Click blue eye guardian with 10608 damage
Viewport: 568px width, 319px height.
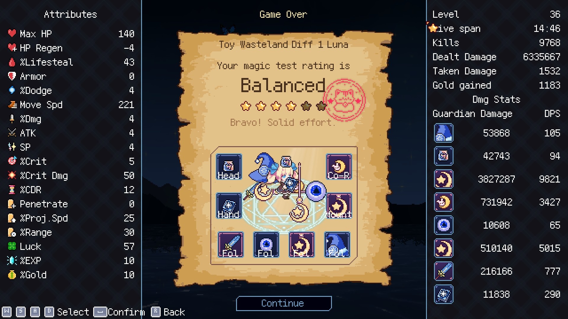coord(443,225)
